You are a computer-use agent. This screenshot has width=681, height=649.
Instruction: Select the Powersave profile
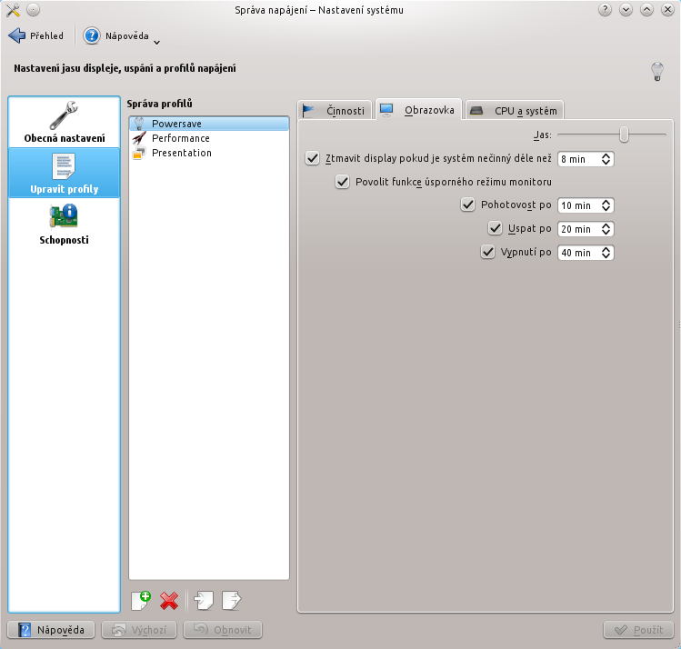coord(209,124)
